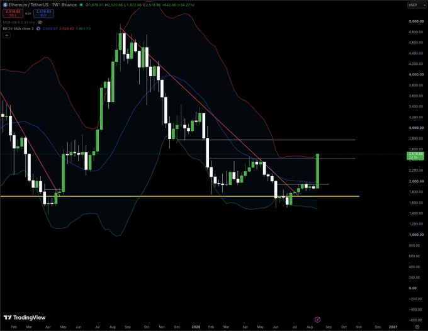
Task: Click the 2027 label on time axis
Action: click(393, 327)
